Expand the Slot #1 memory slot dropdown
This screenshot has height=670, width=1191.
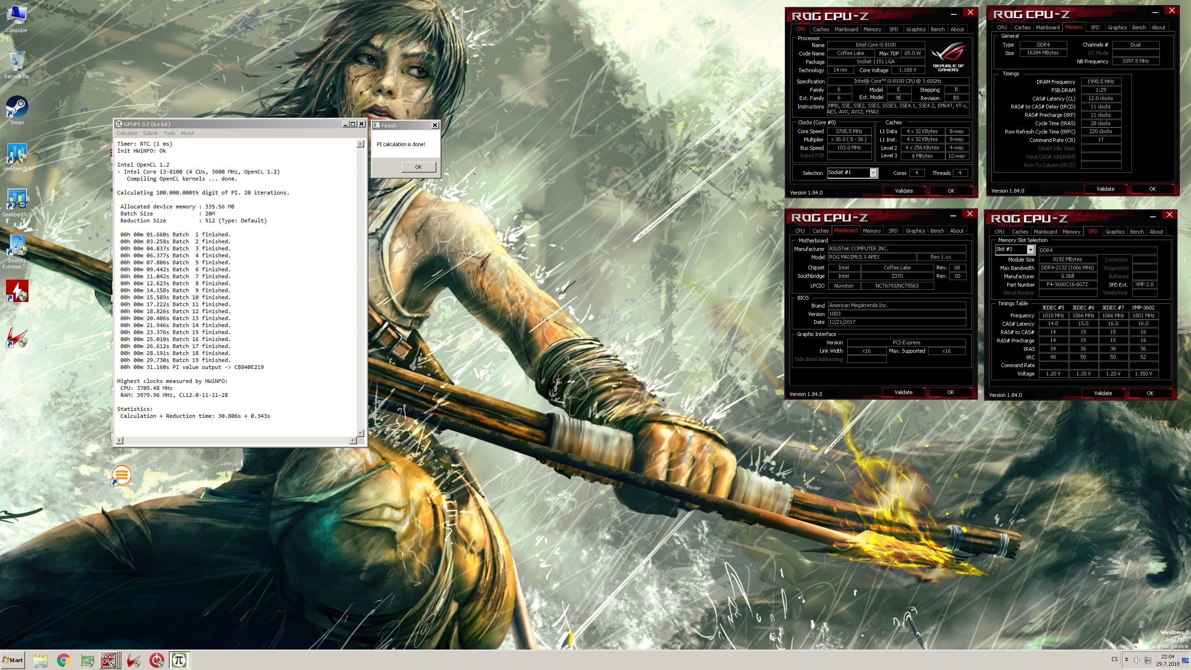point(1030,250)
